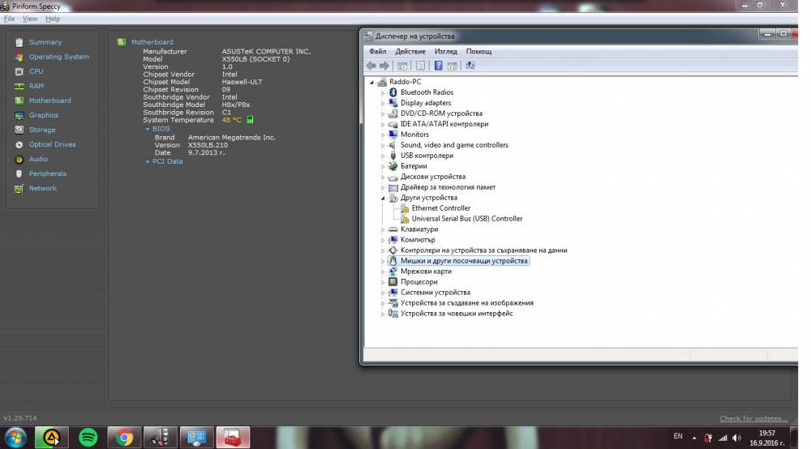811x449 pixels.
Task: Open the Изглед menu in Device Manager
Action: coord(445,52)
